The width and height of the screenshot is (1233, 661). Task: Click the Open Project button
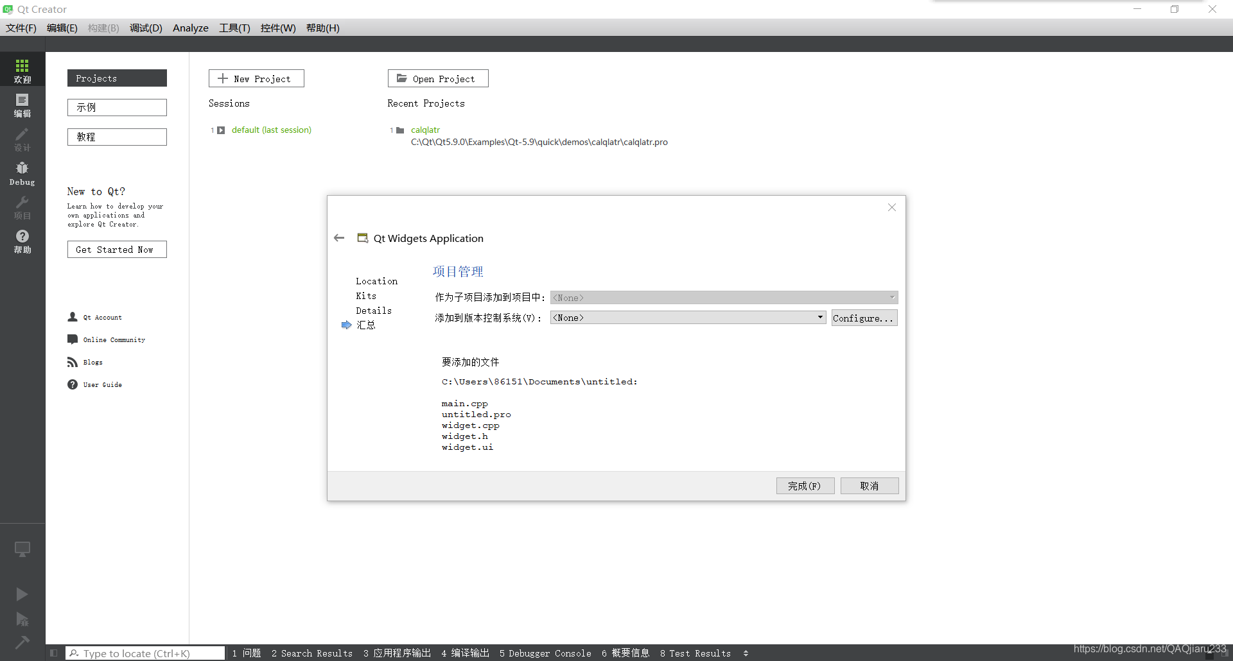click(438, 78)
